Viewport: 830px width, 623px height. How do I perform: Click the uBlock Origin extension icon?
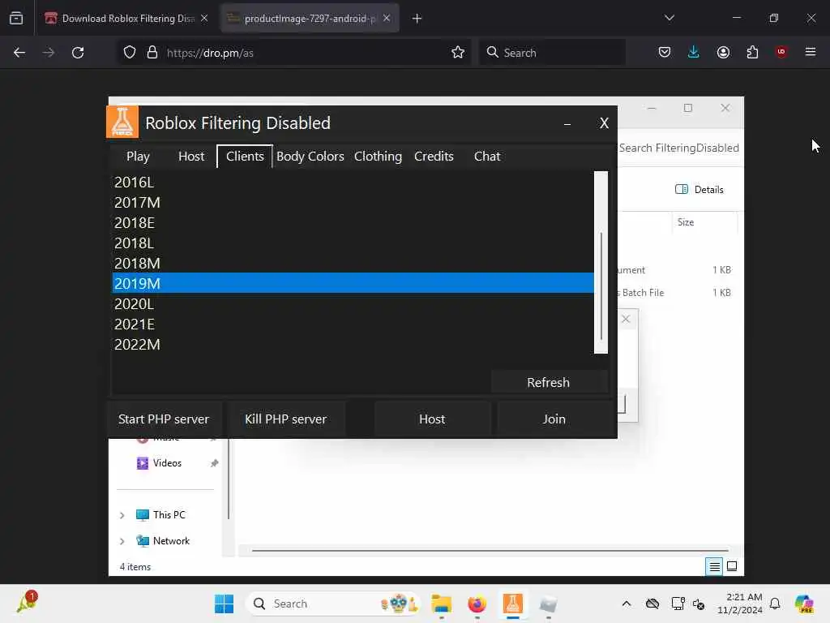tap(781, 52)
